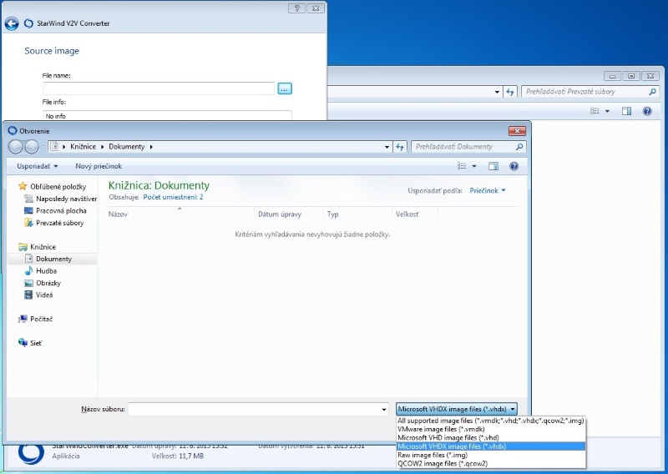The width and height of the screenshot is (668, 474).
Task: Choose Raw image files (*.img) option
Action: tap(491, 455)
